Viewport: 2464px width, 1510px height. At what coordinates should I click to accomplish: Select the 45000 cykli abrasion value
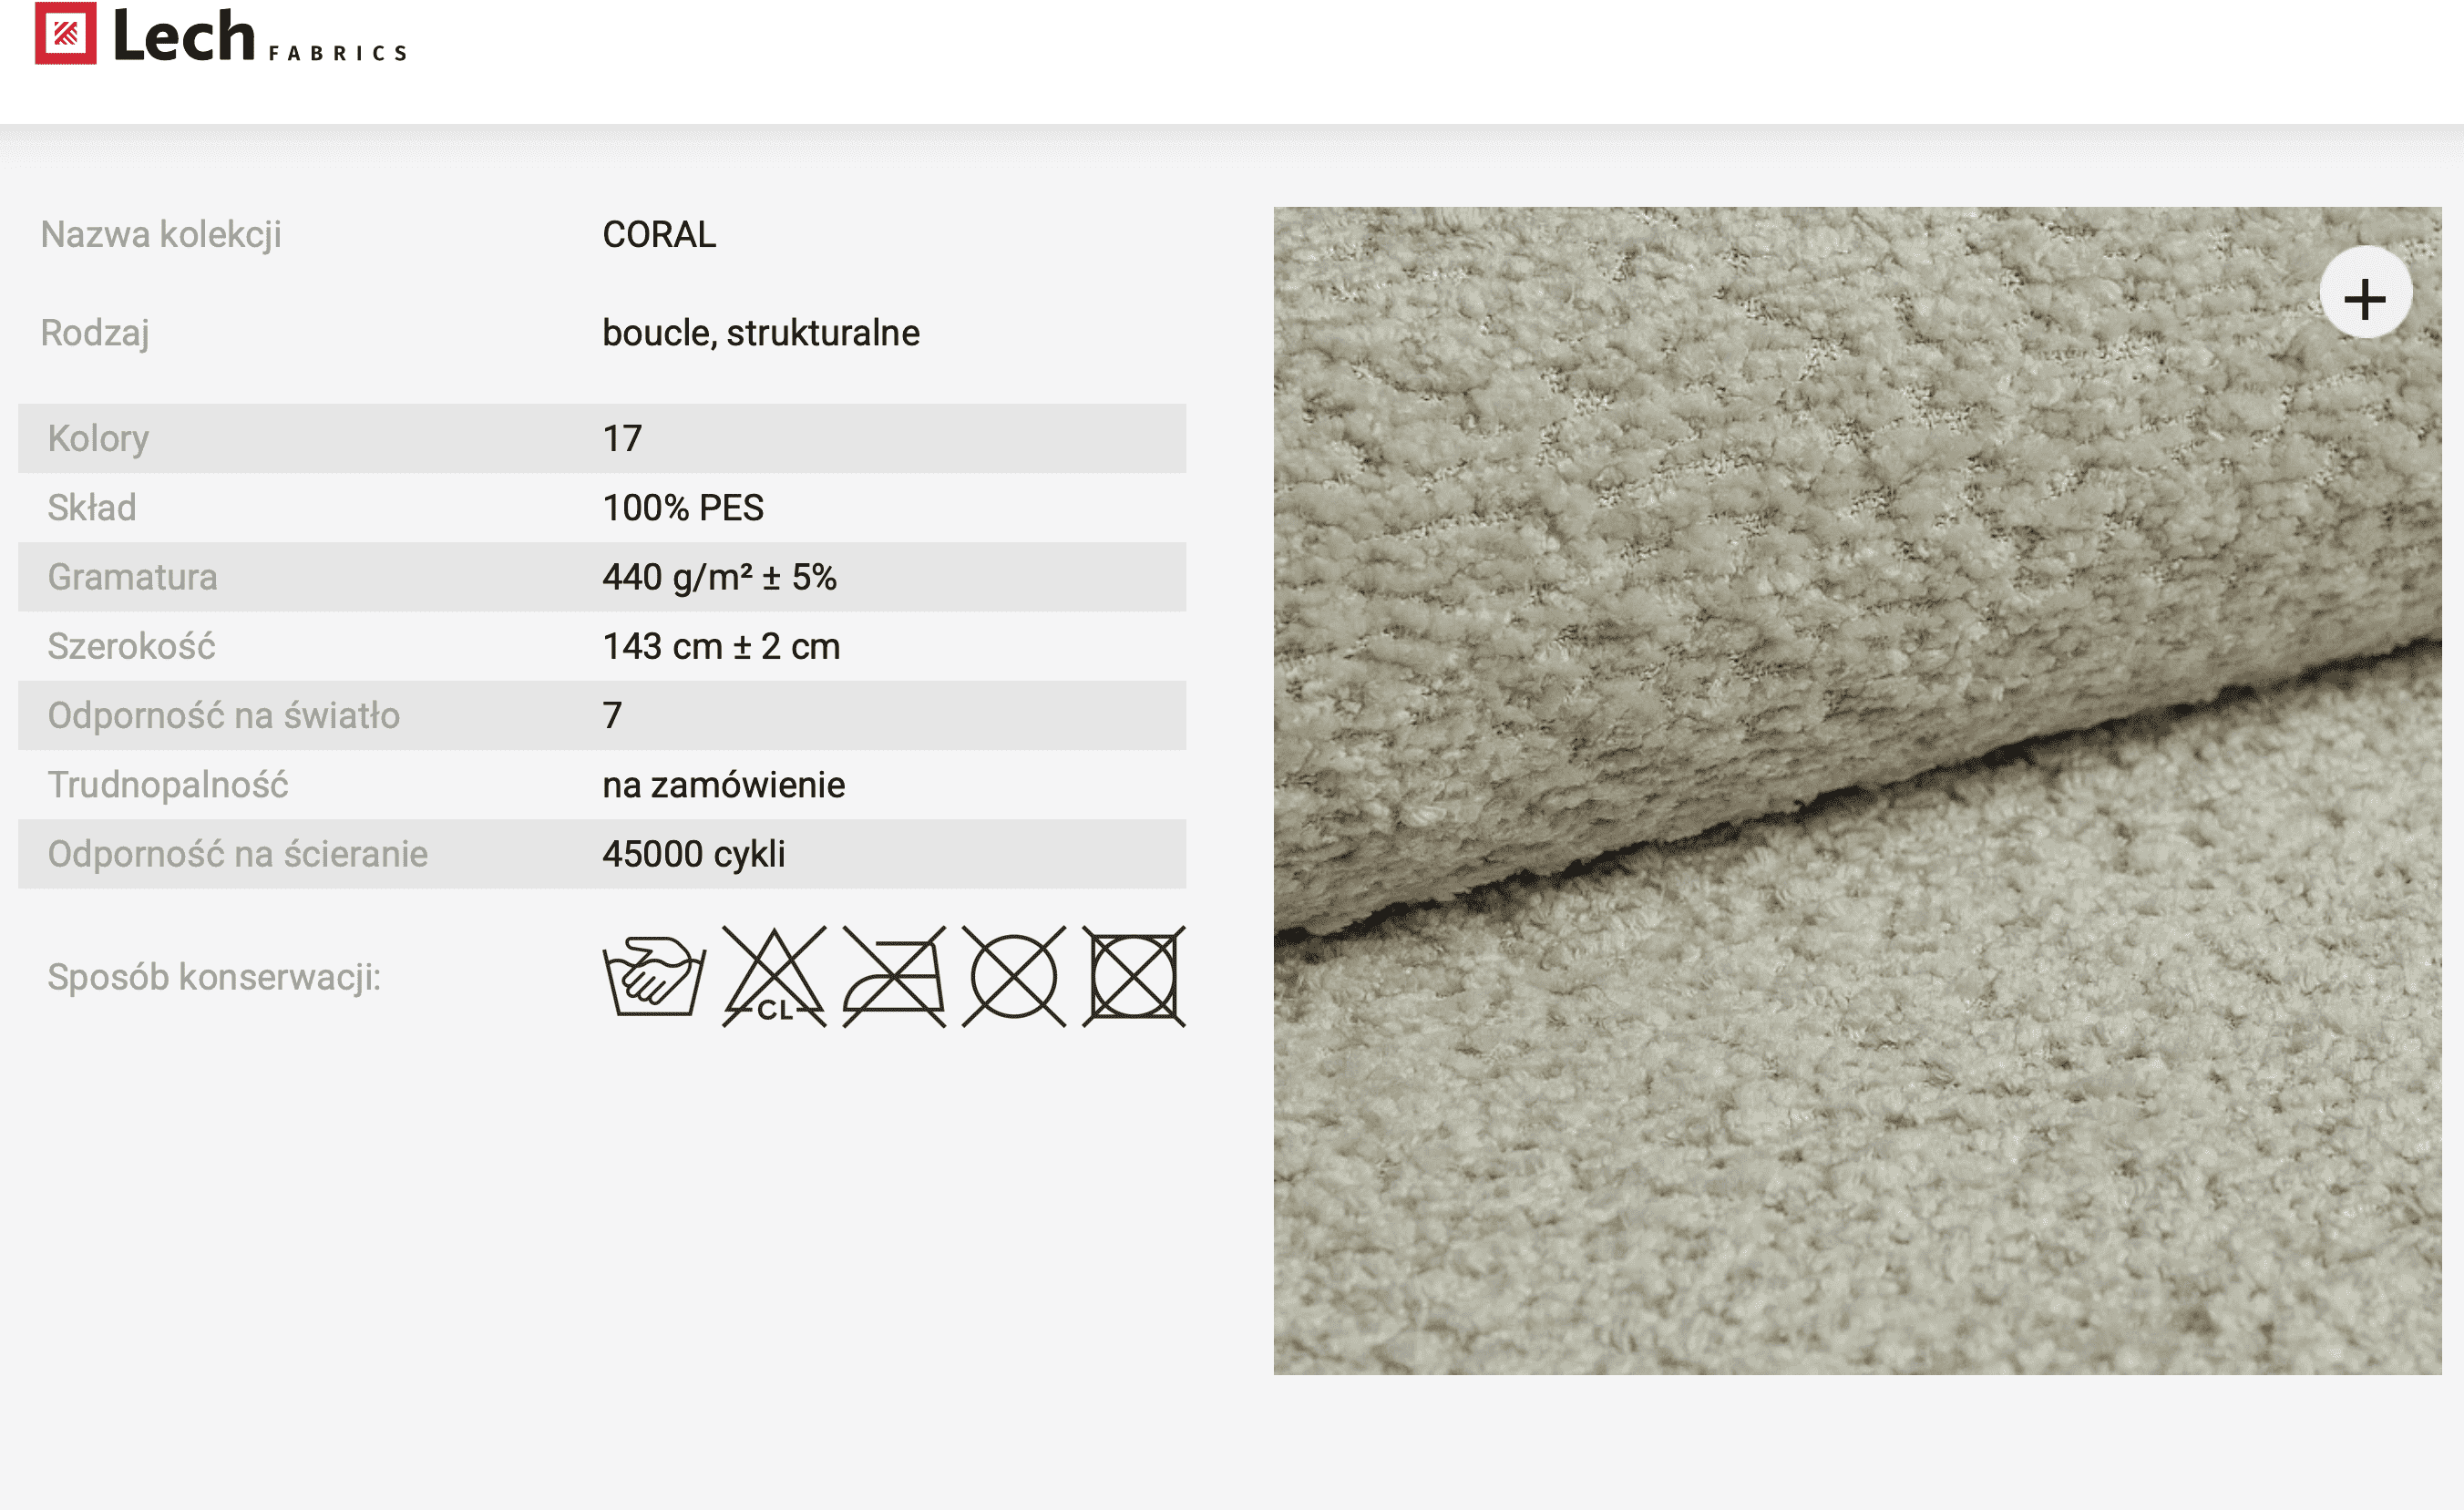[x=694, y=854]
